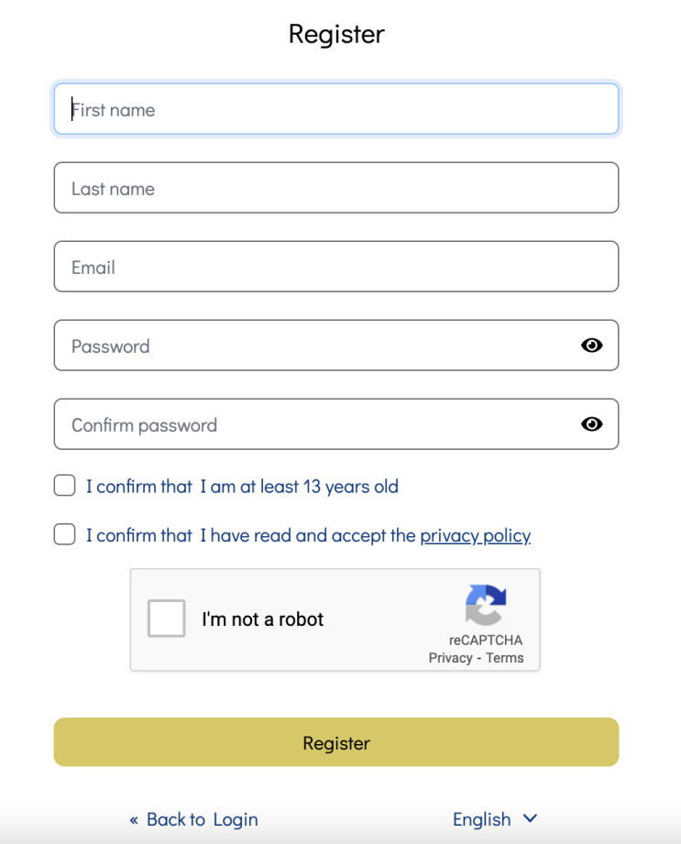Click the 13 years old confirmation label
This screenshot has height=844, width=681.
pos(242,487)
